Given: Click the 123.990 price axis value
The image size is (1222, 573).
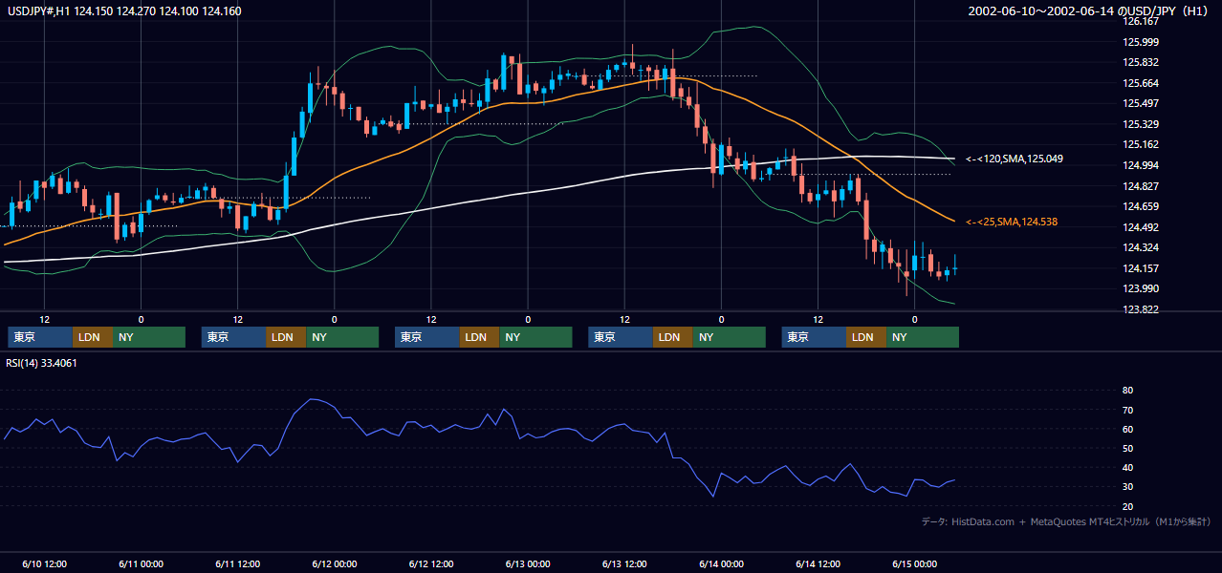Looking at the screenshot, I should point(1141,289).
